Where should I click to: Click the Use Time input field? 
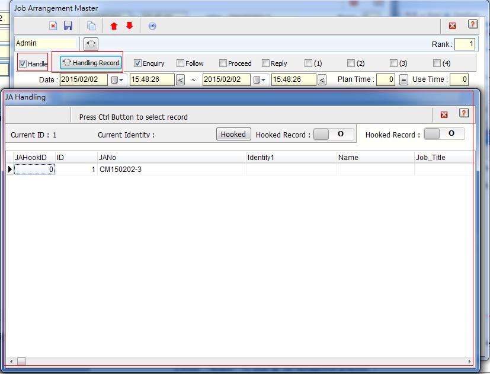click(459, 79)
